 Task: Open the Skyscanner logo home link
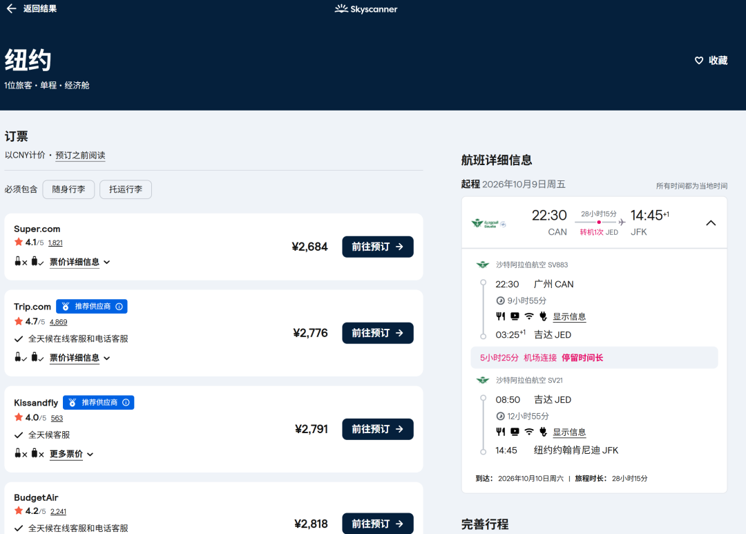click(x=366, y=9)
